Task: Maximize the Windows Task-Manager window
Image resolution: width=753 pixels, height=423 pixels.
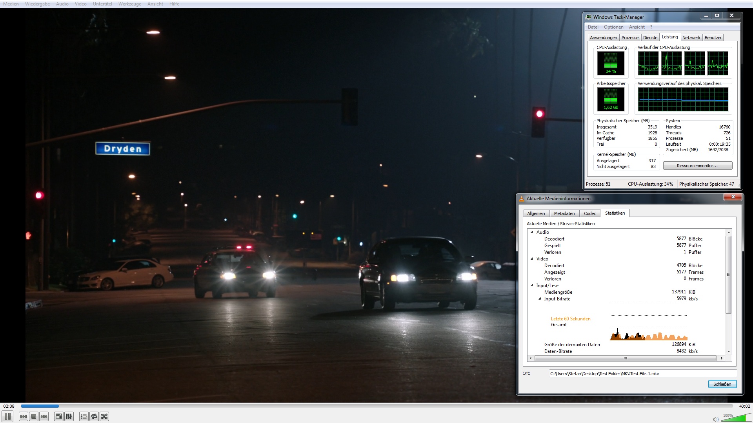Action: (x=717, y=16)
